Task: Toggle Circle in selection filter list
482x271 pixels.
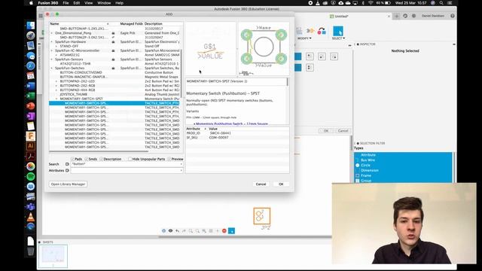Action: click(365, 166)
